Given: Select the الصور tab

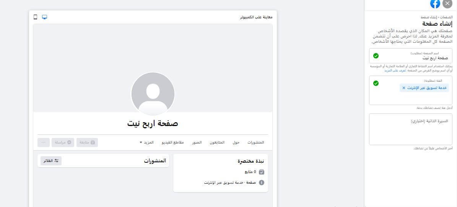Looking at the screenshot, I should pos(197,142).
